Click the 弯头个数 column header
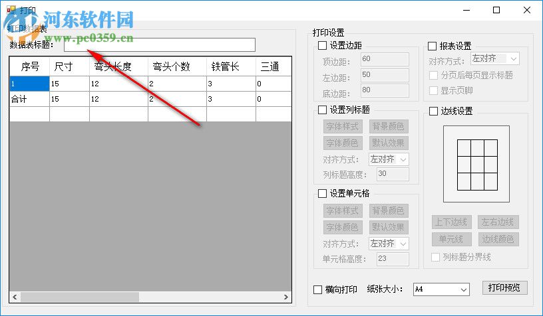The image size is (543, 316). [177, 66]
